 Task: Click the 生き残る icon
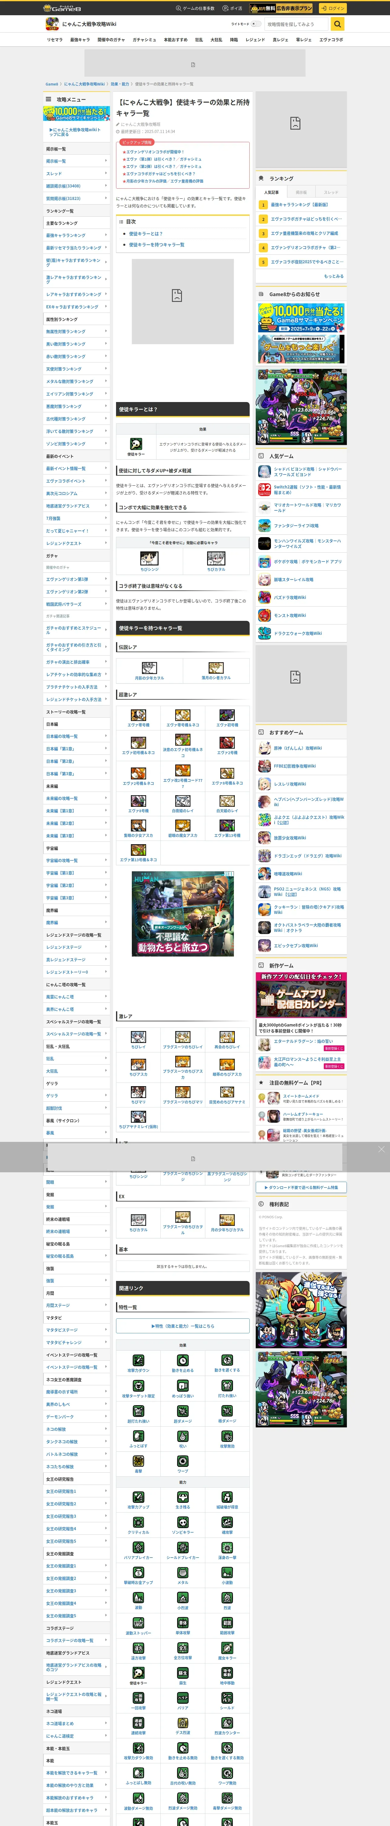pos(183,1496)
